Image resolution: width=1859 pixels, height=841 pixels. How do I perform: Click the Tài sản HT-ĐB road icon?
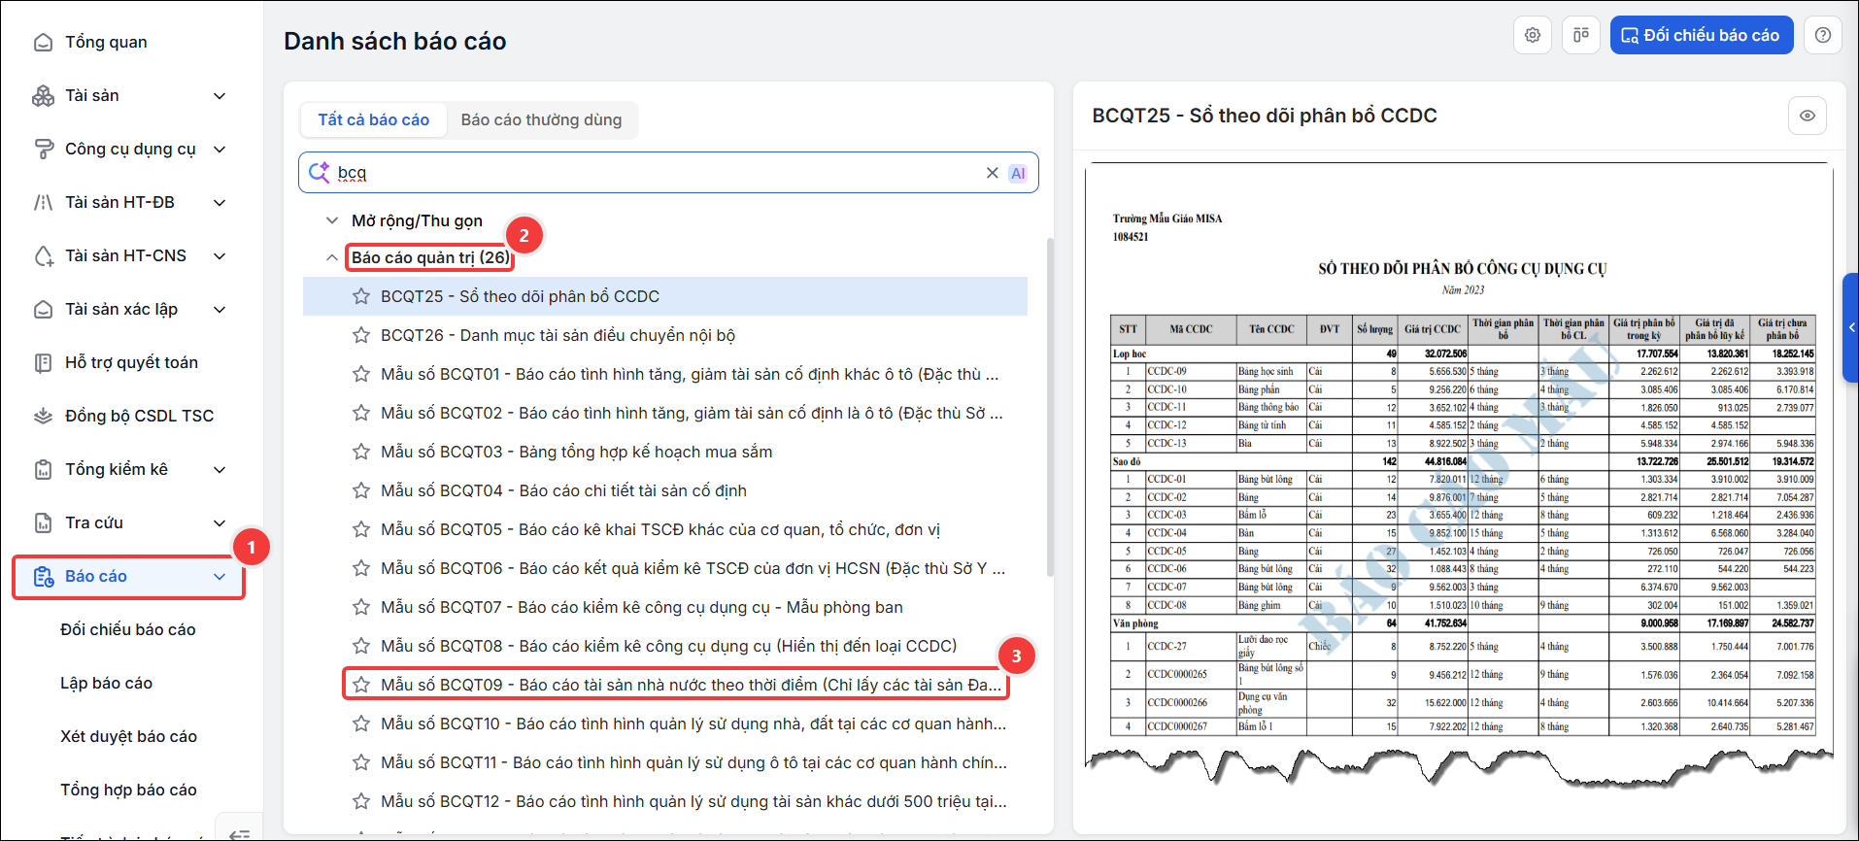(43, 202)
